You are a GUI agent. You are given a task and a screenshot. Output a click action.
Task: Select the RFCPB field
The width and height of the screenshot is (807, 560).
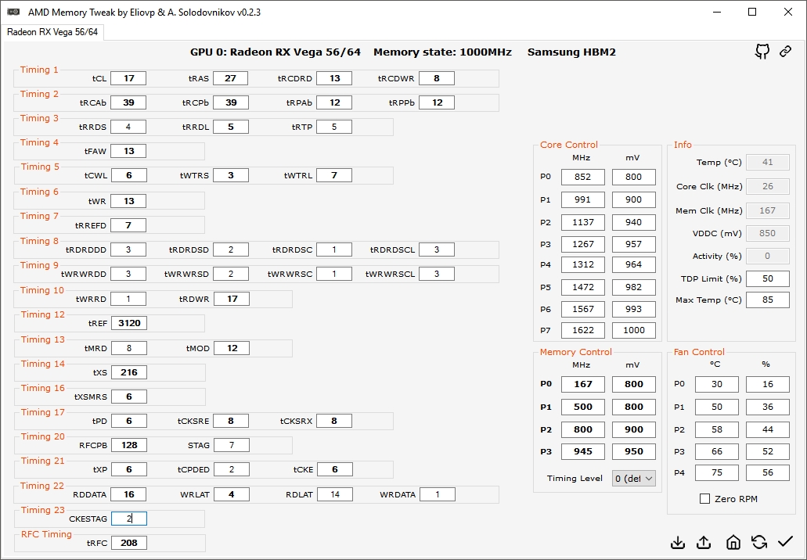(128, 445)
